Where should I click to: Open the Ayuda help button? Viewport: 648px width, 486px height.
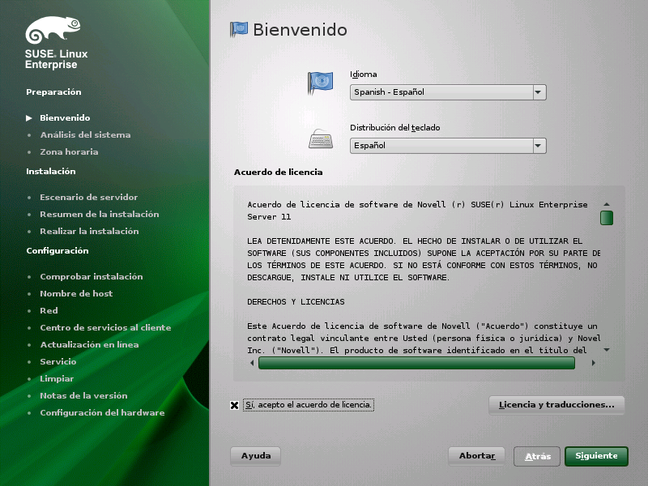[255, 456]
